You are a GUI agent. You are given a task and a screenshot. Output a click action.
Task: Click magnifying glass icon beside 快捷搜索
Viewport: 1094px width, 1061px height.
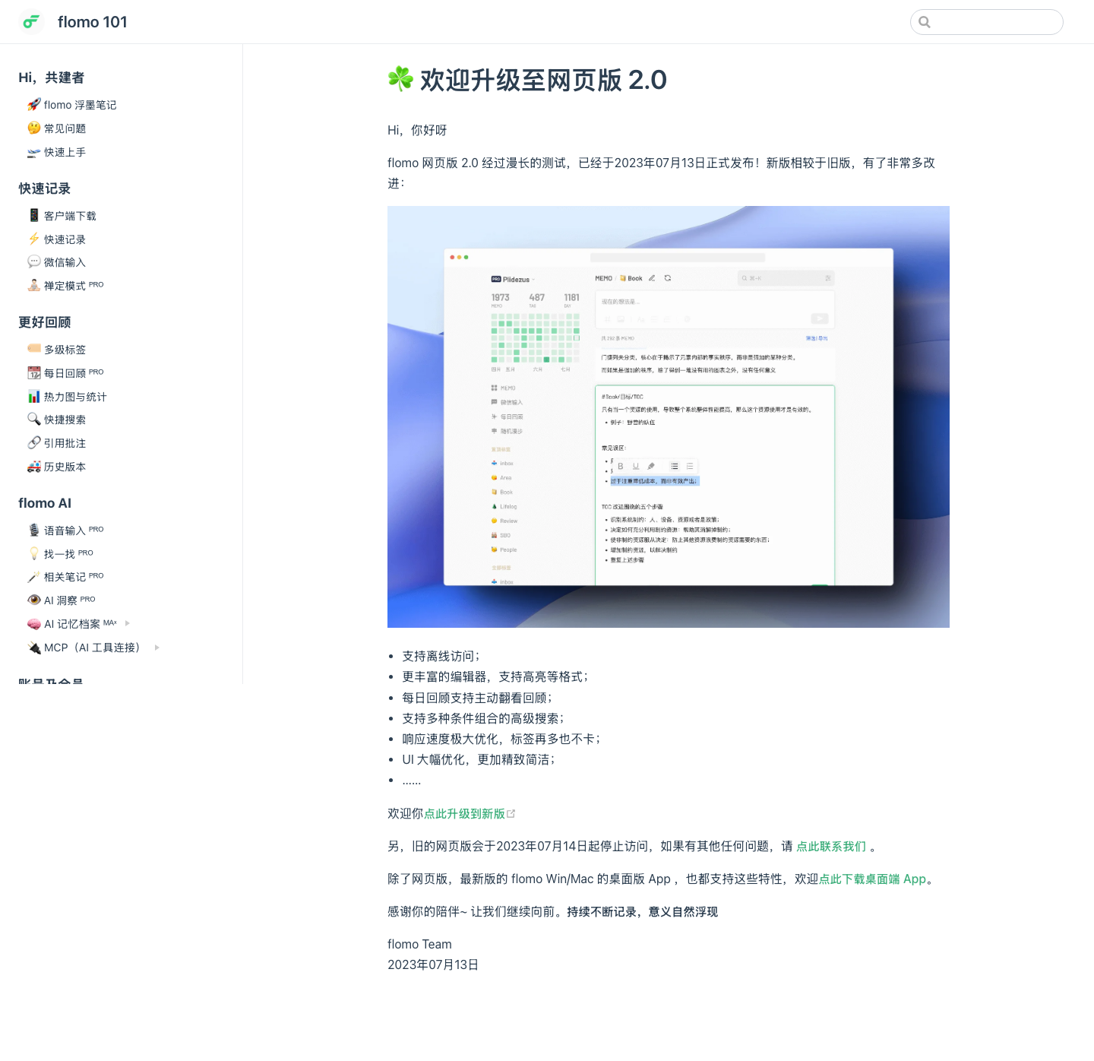tap(34, 420)
